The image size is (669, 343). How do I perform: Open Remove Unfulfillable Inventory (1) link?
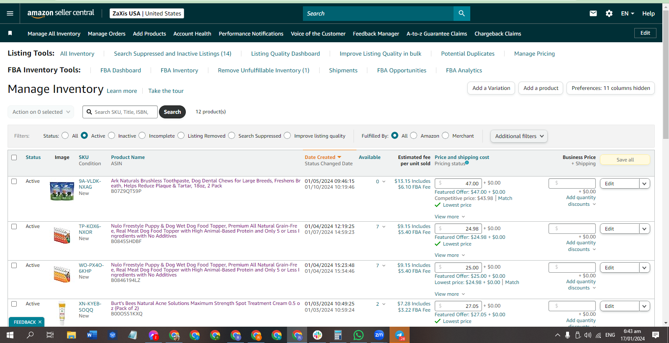point(264,70)
